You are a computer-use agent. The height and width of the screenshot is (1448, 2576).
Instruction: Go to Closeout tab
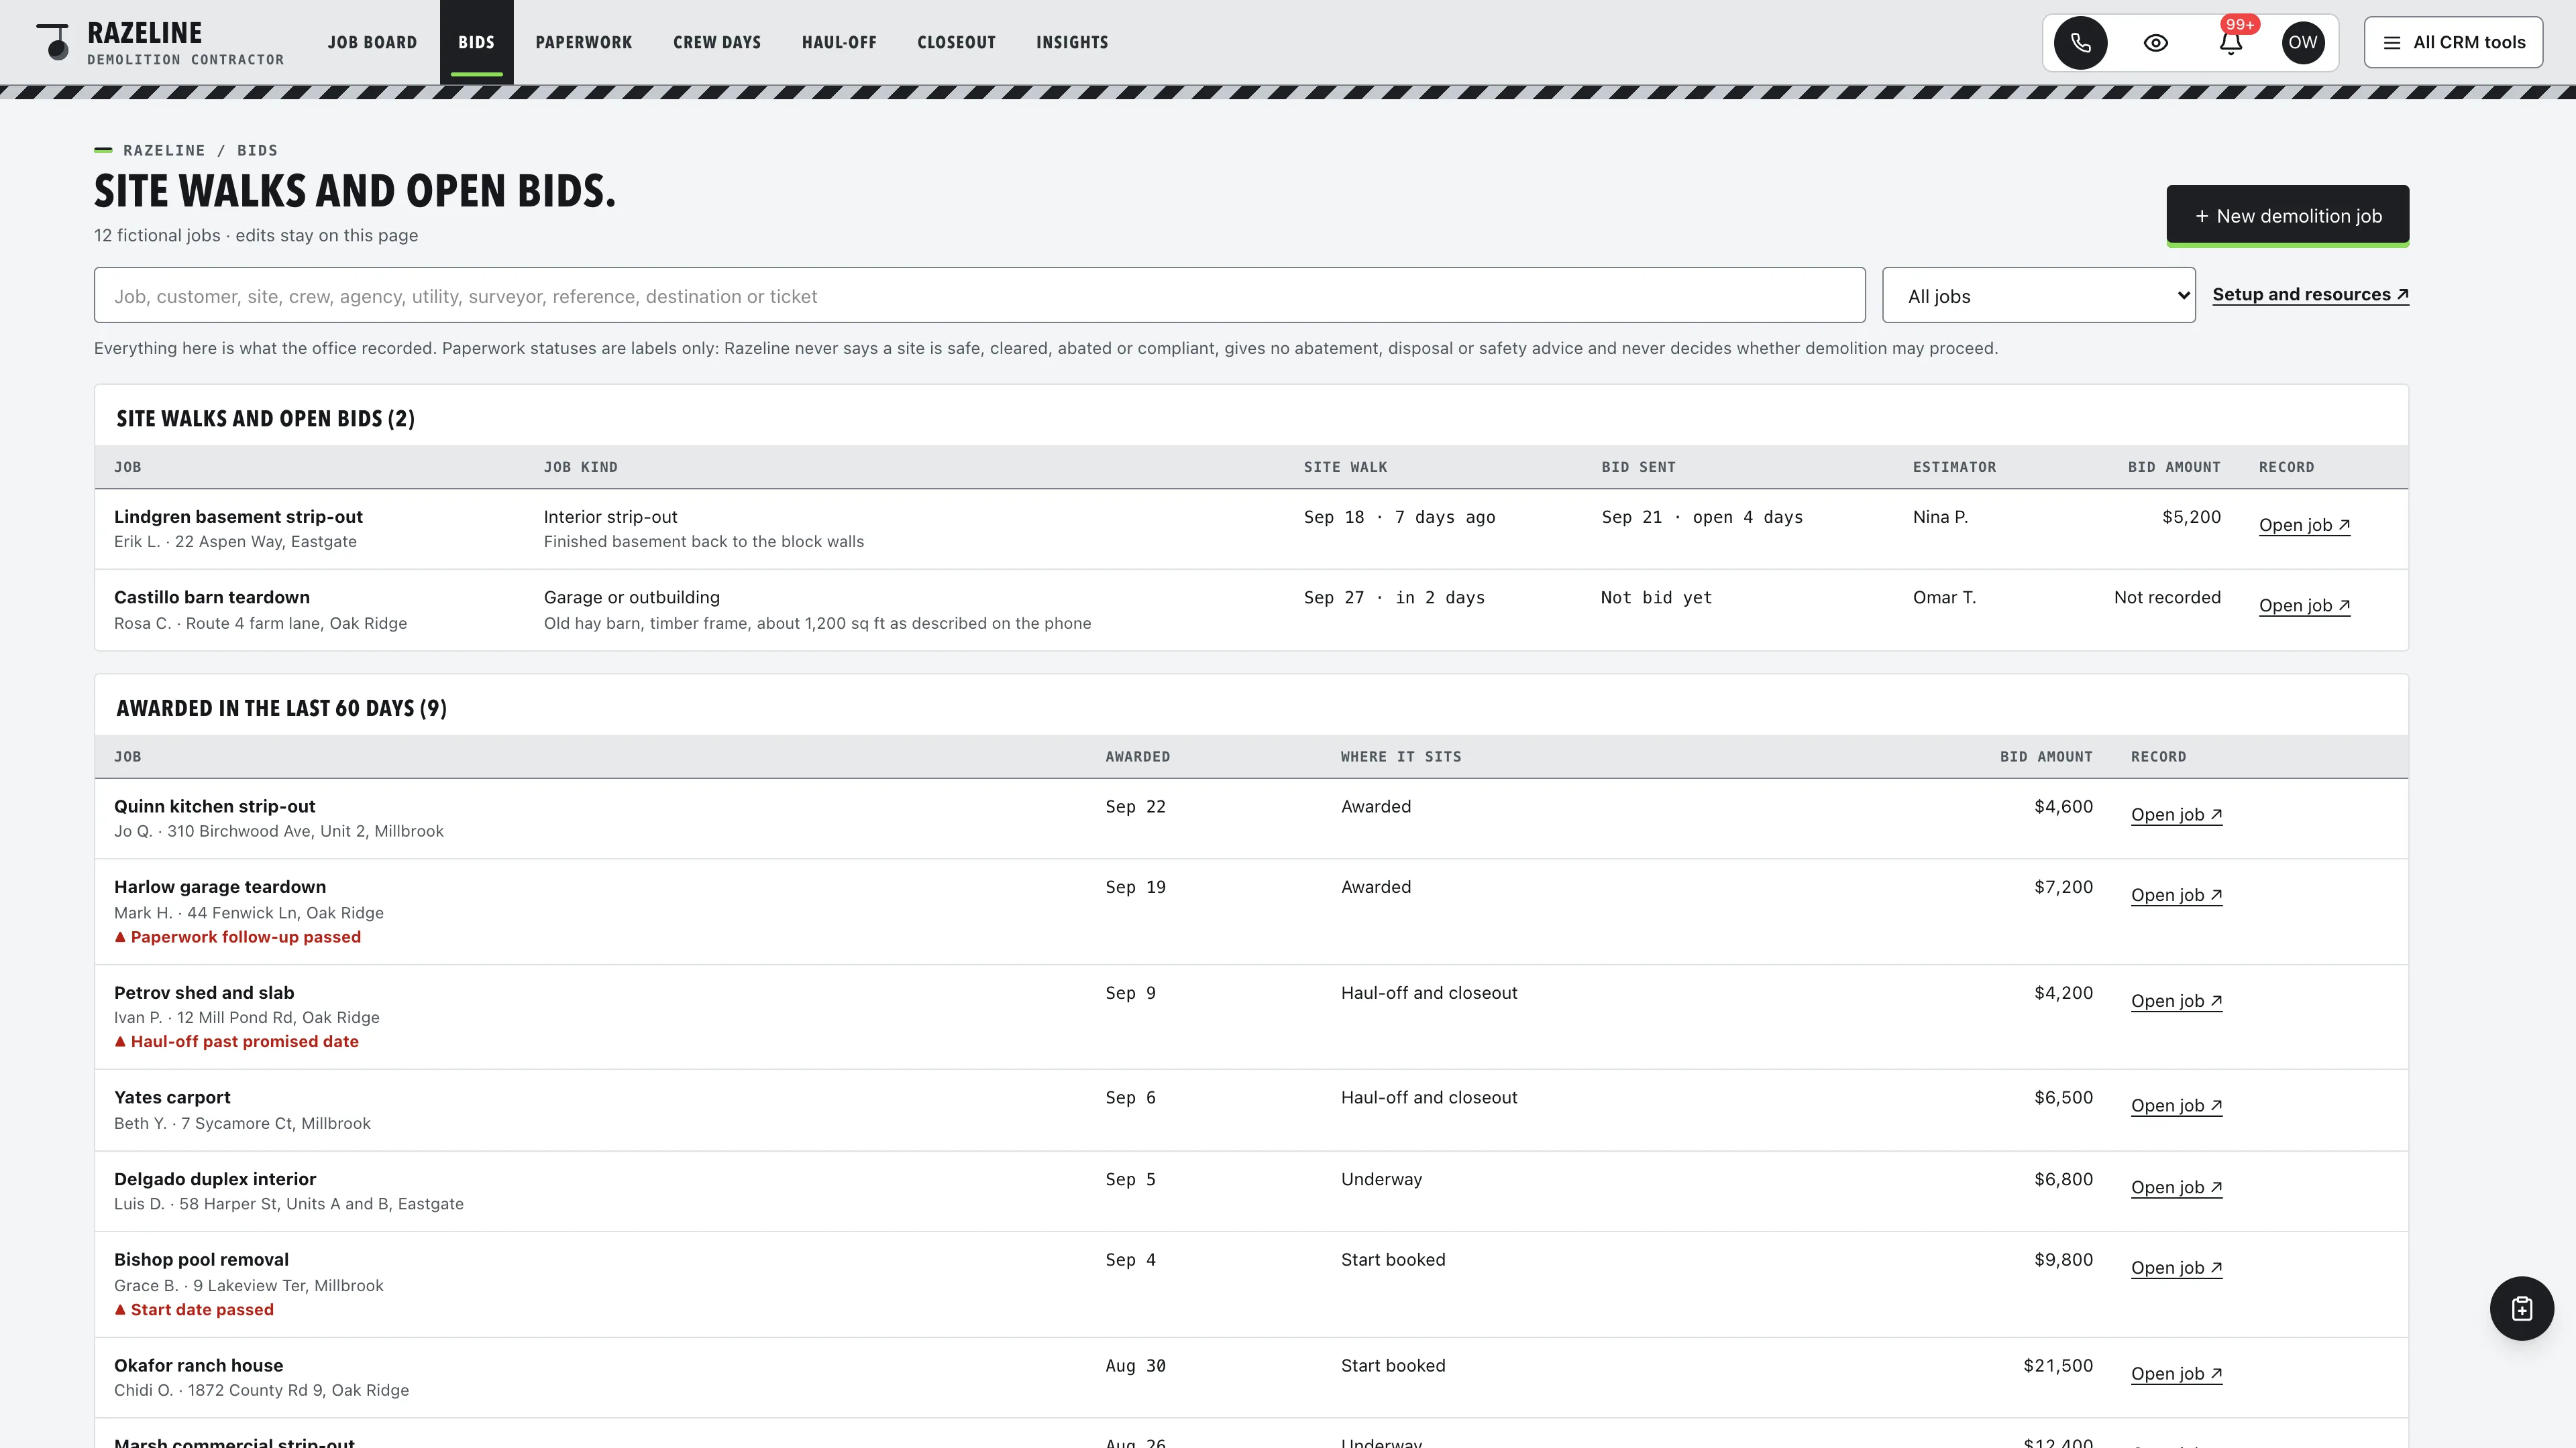point(956,42)
